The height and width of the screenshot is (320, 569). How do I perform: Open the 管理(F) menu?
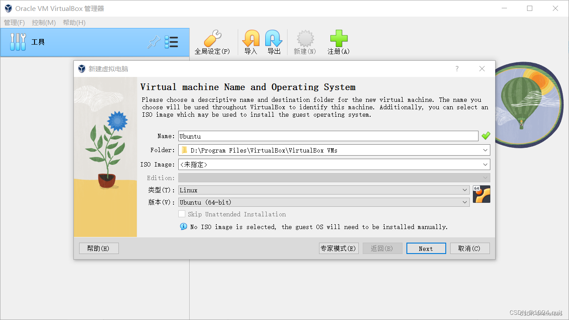tap(14, 22)
